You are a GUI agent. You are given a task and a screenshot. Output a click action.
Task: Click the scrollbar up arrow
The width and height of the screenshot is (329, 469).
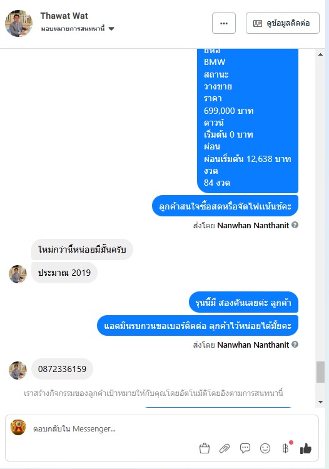pos(320,54)
